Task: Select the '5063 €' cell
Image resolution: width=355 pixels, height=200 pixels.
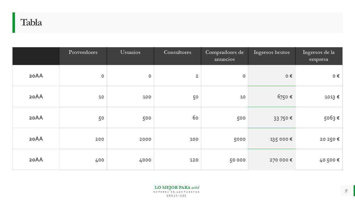Action: coord(319,117)
